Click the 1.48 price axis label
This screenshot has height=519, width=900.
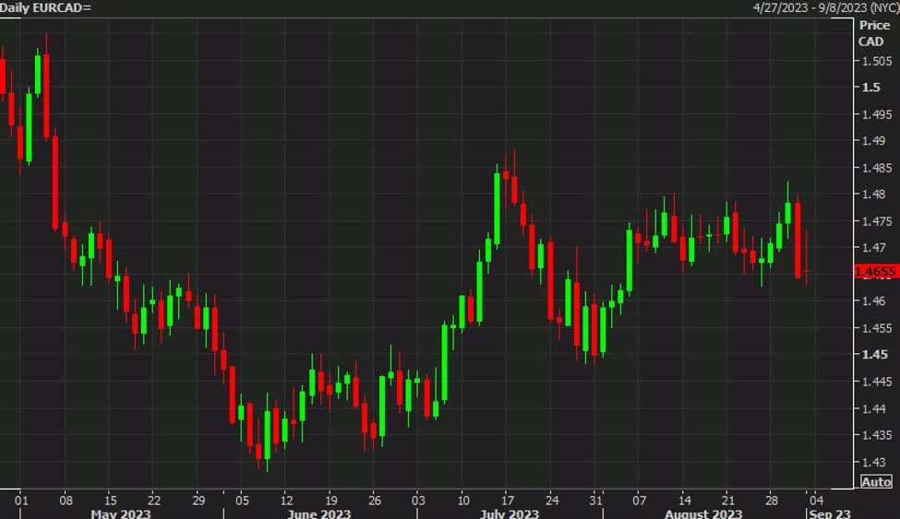(x=875, y=195)
